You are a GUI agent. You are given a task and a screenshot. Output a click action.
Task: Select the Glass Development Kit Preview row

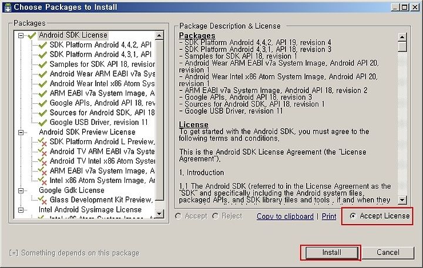(x=102, y=200)
